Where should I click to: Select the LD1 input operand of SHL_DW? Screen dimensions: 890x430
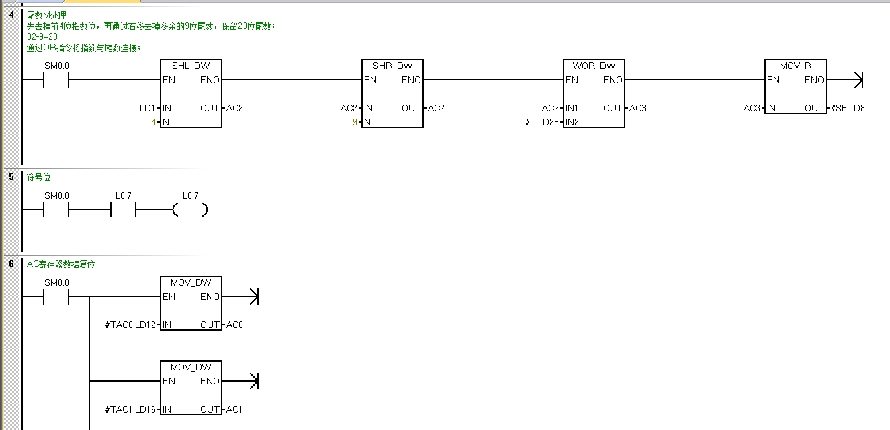coord(147,109)
